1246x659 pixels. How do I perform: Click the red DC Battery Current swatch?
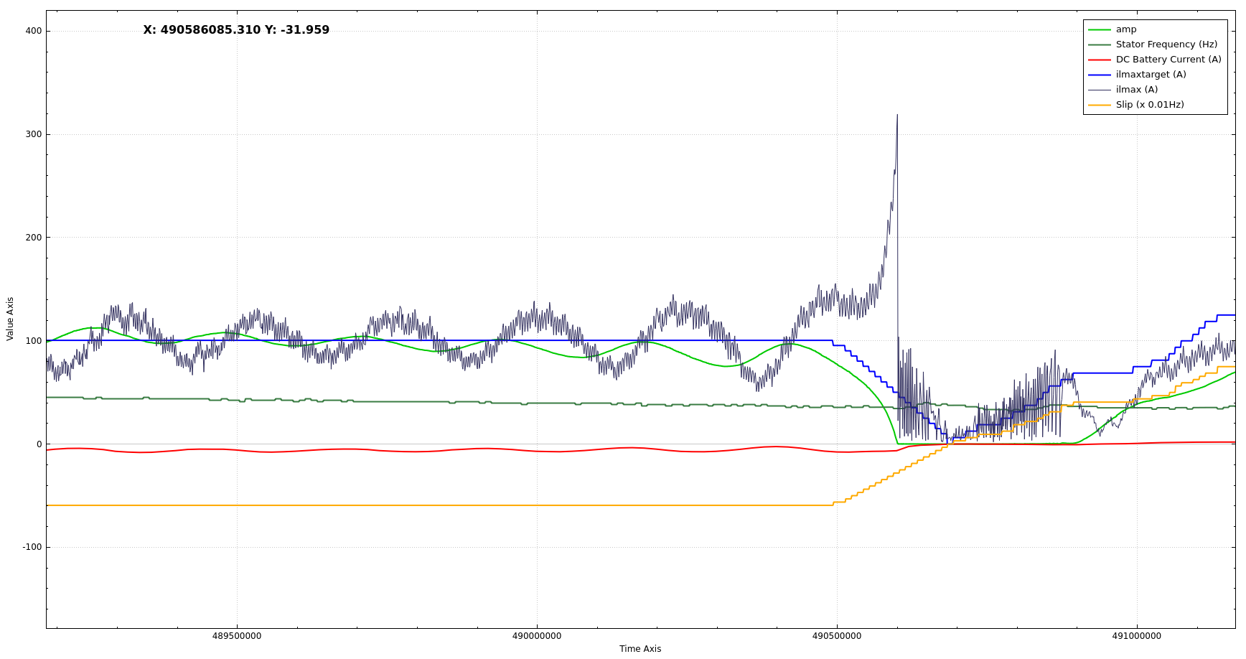click(x=1099, y=60)
